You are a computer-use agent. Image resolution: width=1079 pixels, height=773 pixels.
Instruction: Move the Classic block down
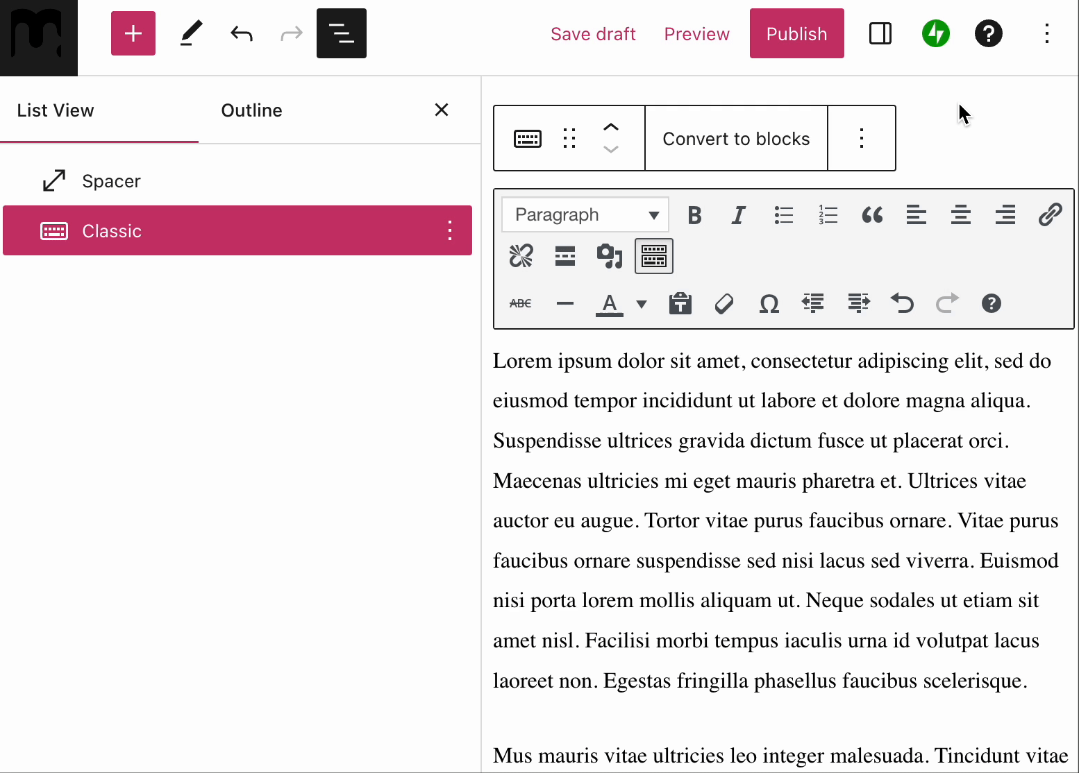611,149
